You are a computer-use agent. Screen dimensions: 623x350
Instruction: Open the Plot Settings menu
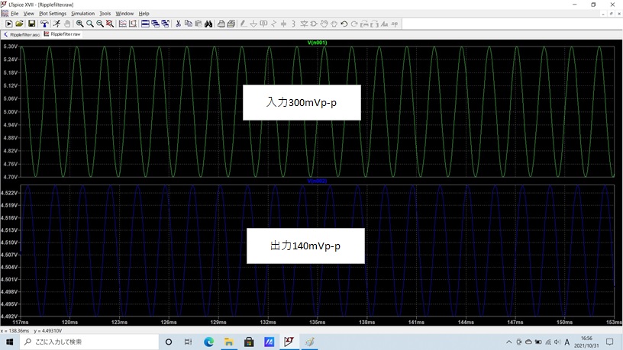pyautogui.click(x=53, y=14)
